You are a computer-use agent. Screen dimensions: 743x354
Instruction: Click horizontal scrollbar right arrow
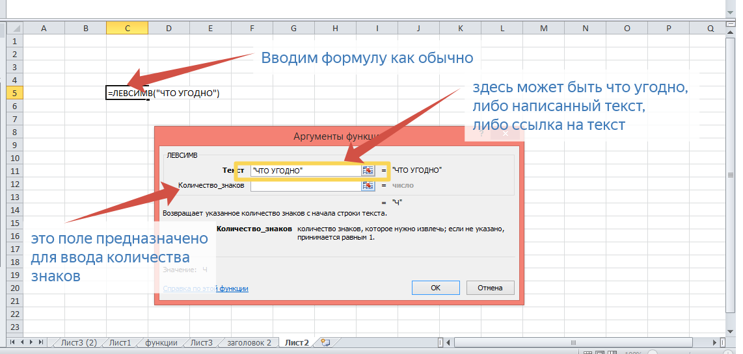716,342
